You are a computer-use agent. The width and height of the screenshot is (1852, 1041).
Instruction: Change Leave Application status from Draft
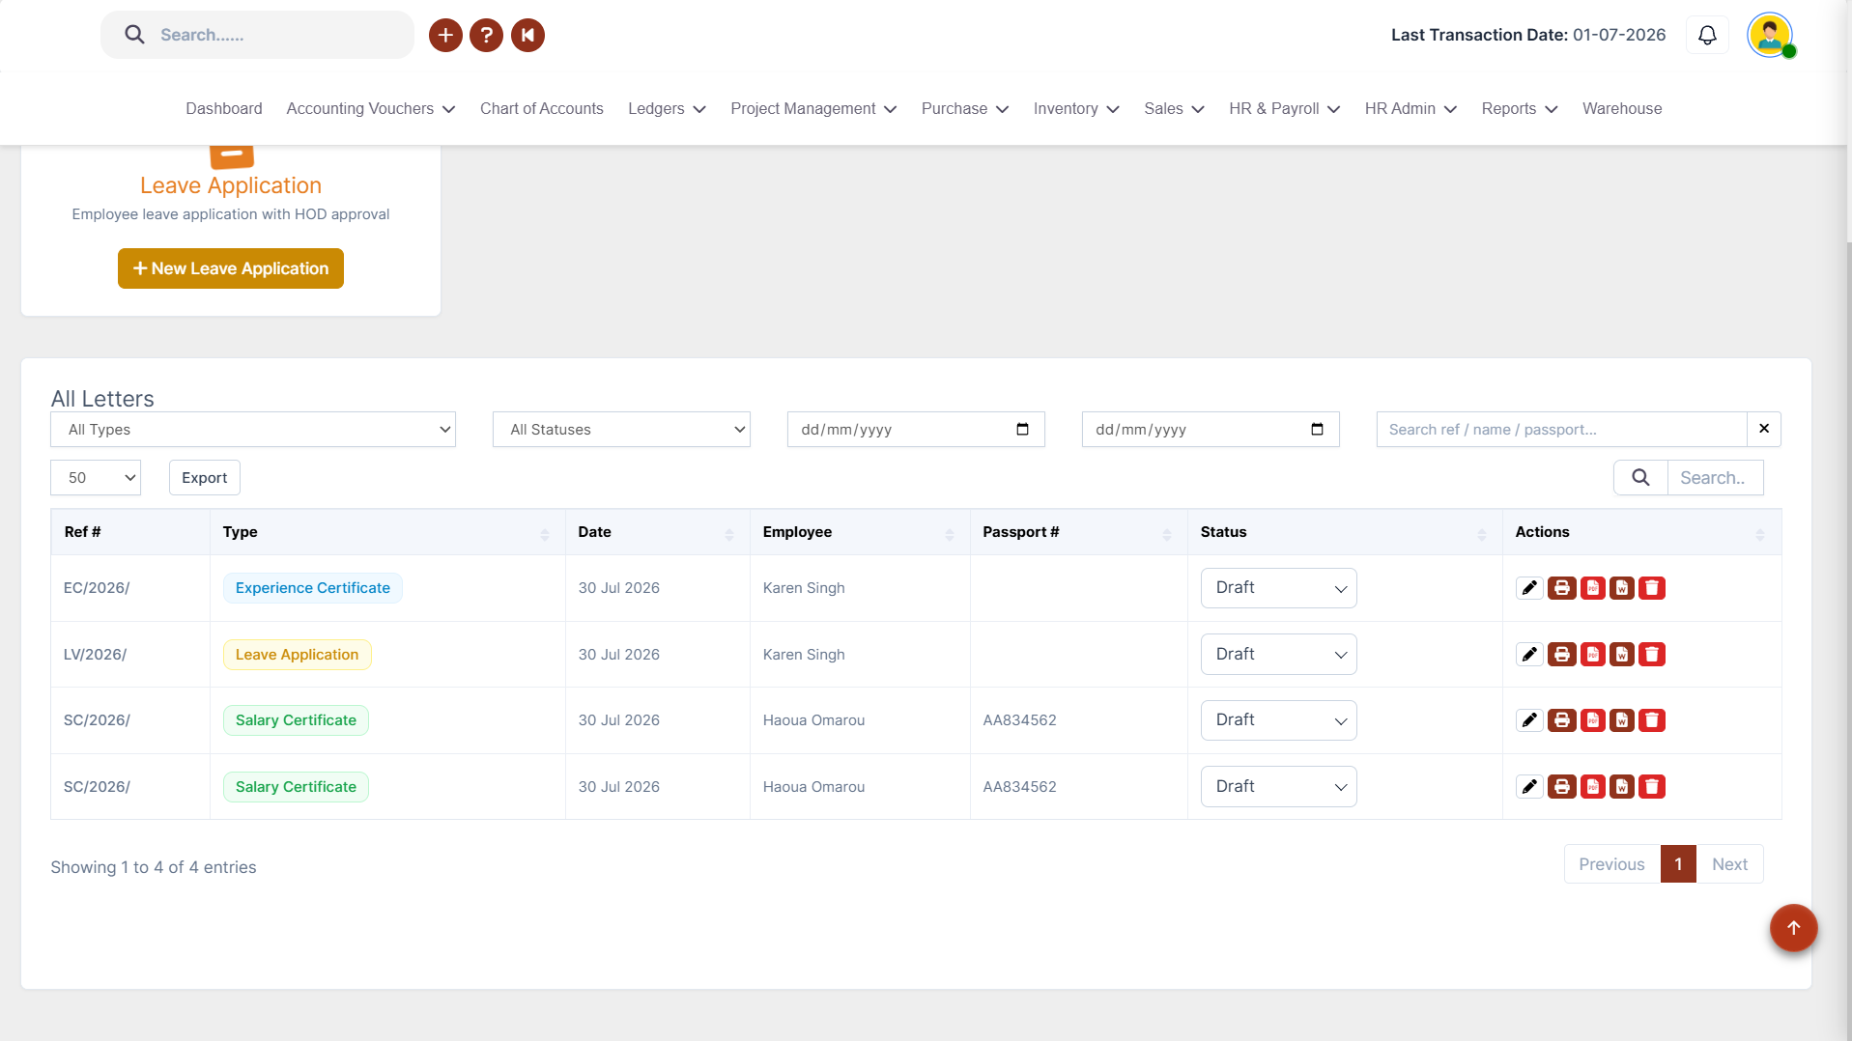pyautogui.click(x=1278, y=655)
